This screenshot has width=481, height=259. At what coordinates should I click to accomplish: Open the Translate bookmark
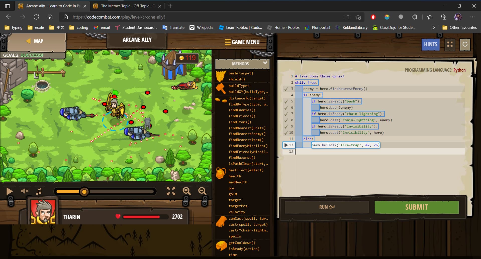pos(173,28)
